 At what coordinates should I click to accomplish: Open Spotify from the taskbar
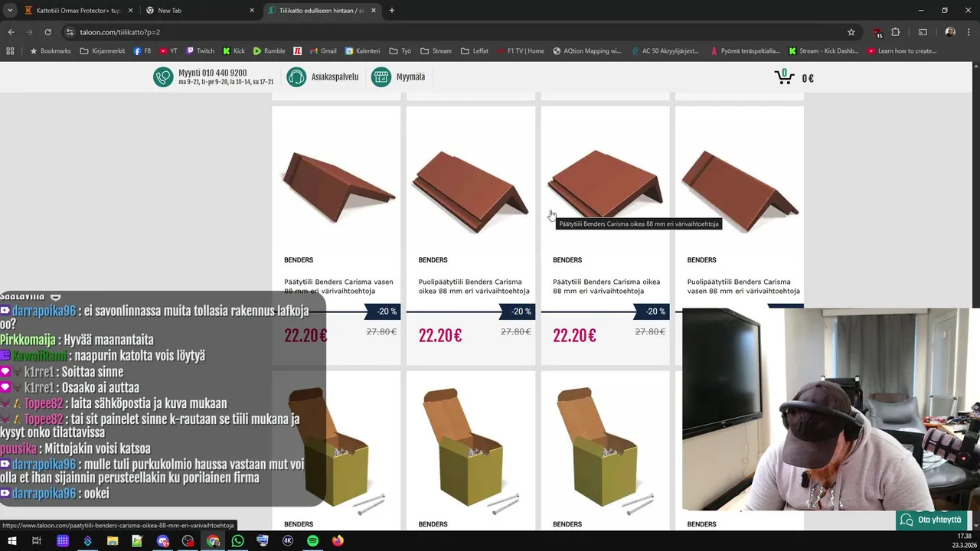[313, 541]
